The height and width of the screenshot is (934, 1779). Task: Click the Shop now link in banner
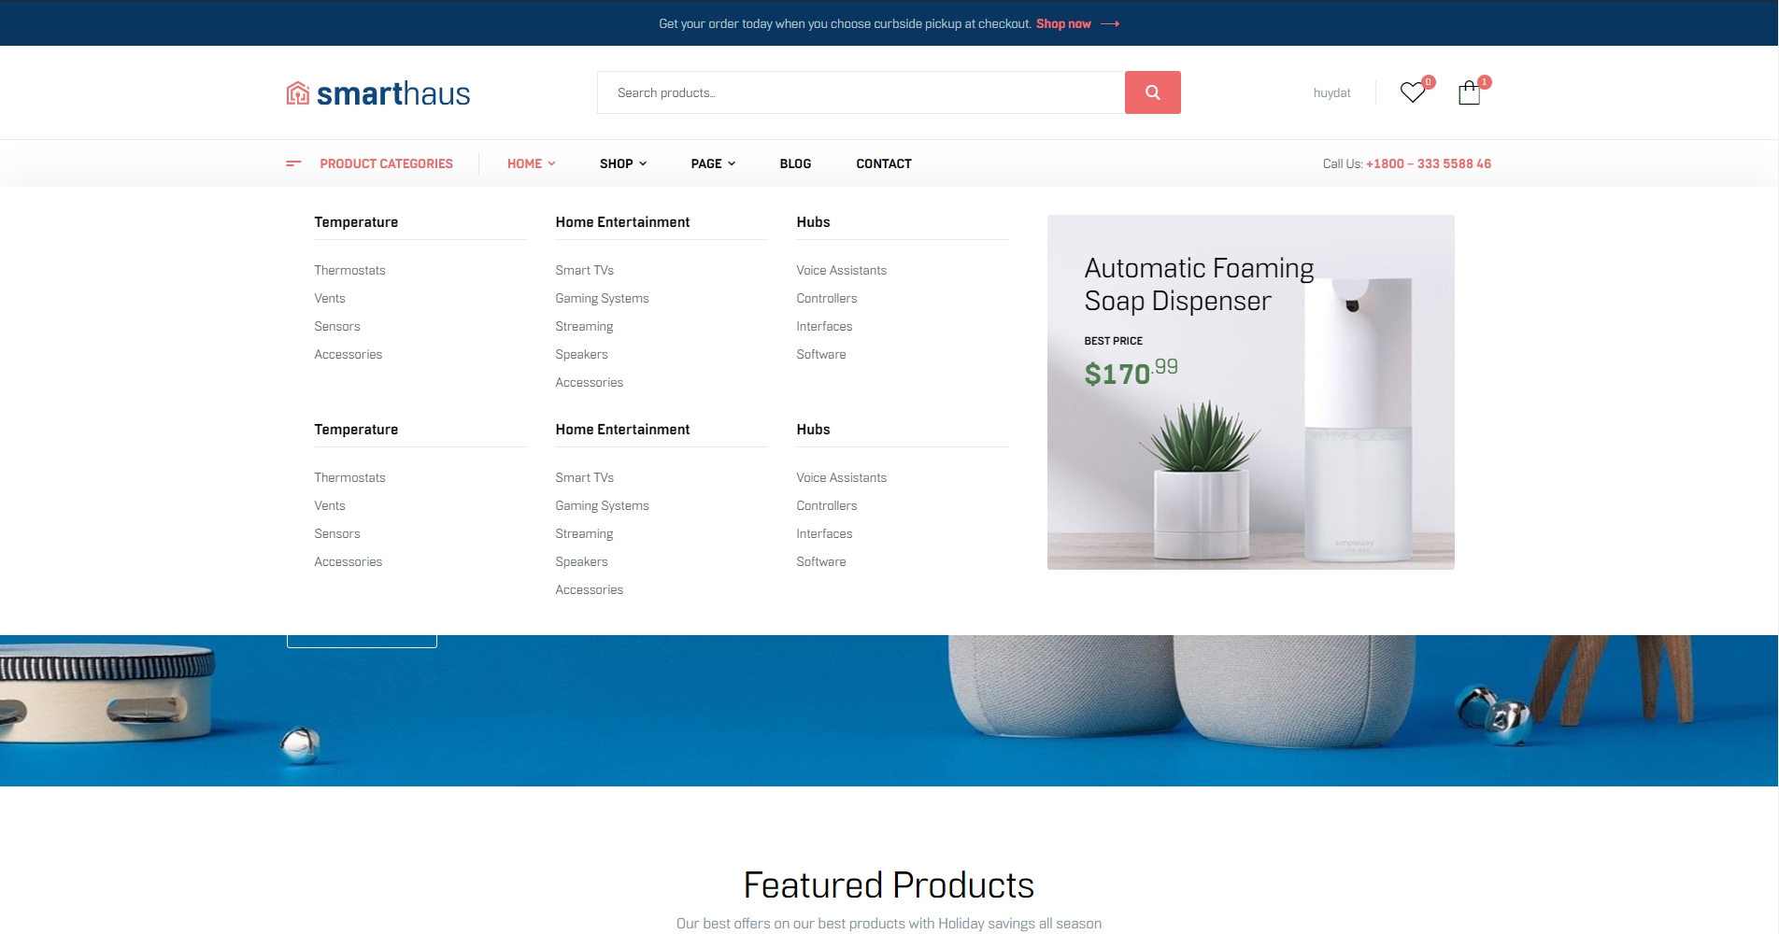point(1063,24)
